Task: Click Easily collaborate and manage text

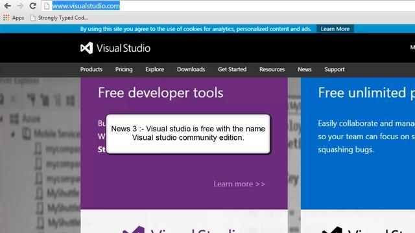Action: 366,124
